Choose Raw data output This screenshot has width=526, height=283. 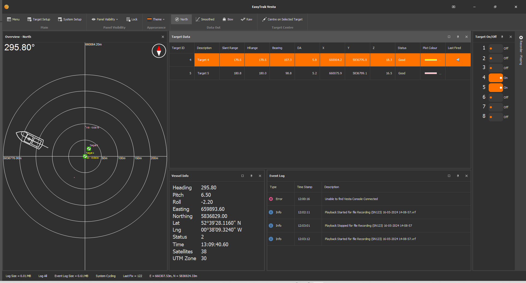click(x=247, y=19)
